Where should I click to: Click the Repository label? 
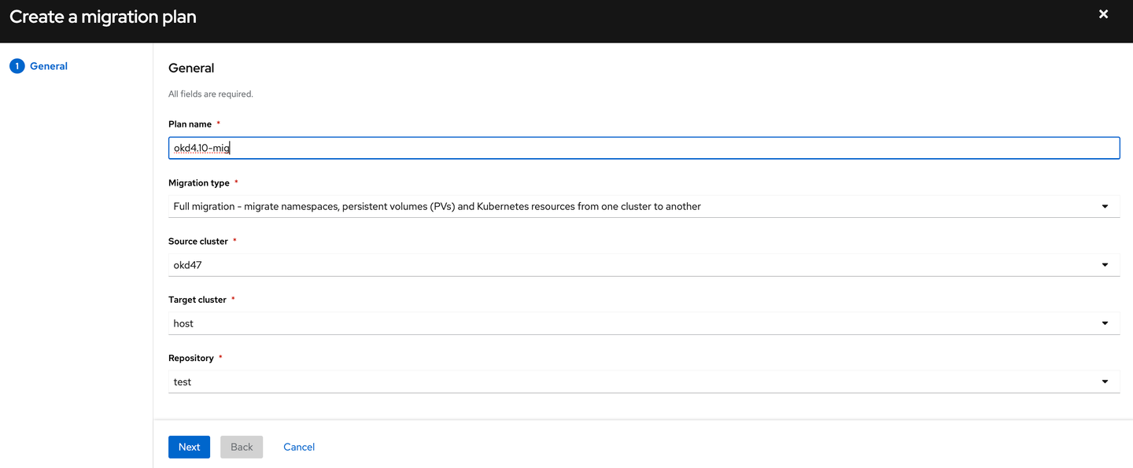tap(191, 358)
